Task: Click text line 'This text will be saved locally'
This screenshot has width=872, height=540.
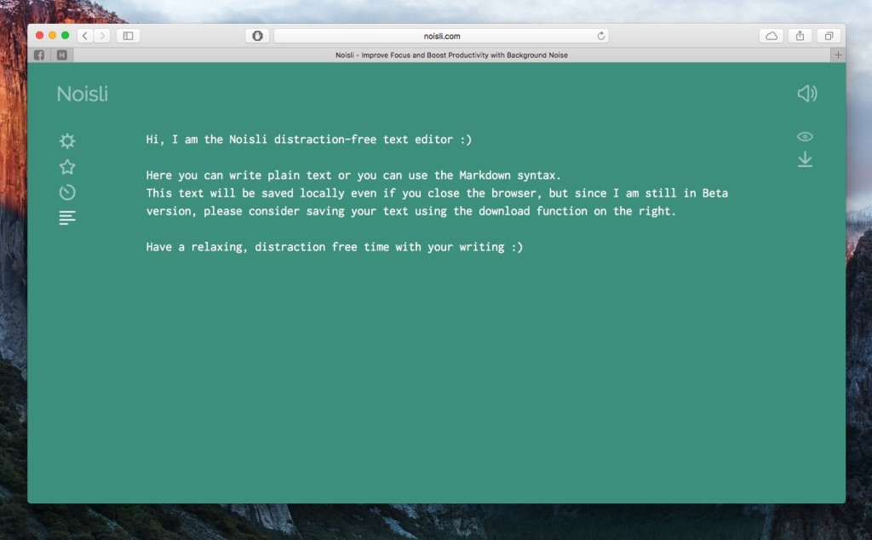Action: click(x=437, y=193)
